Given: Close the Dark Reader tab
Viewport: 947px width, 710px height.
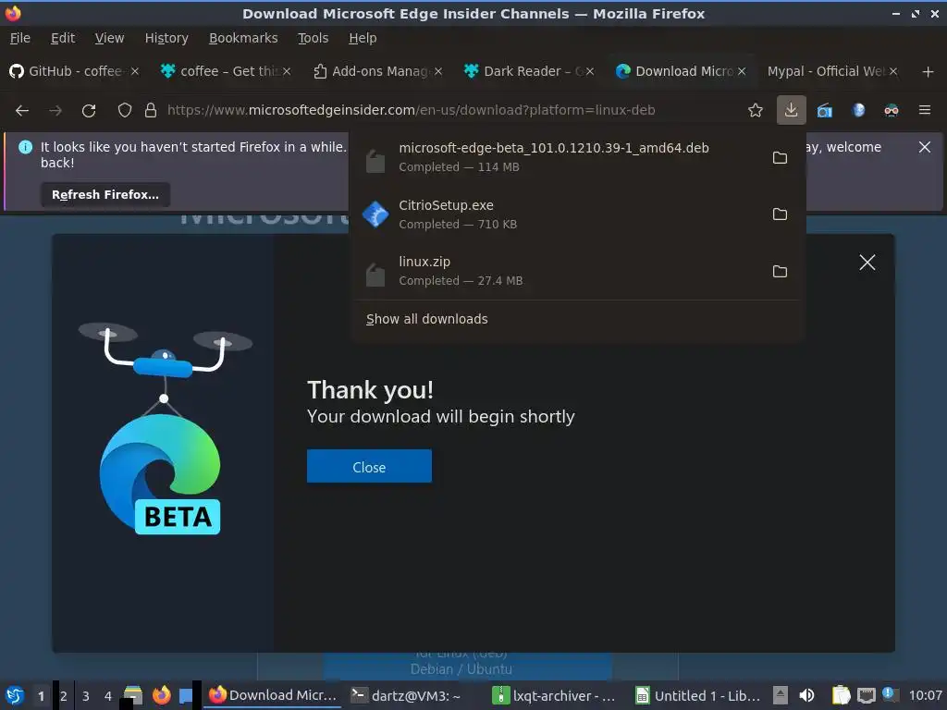Looking at the screenshot, I should point(590,71).
